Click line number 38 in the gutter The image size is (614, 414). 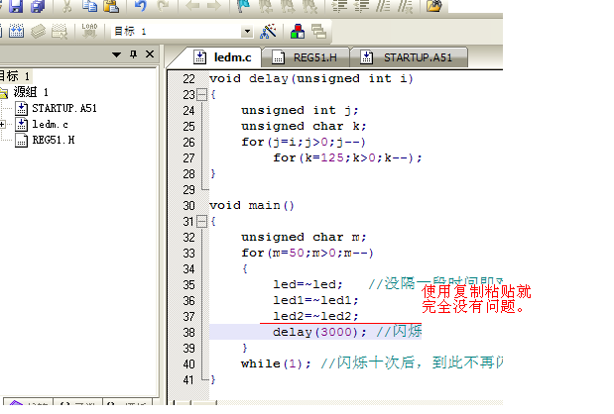point(188,333)
